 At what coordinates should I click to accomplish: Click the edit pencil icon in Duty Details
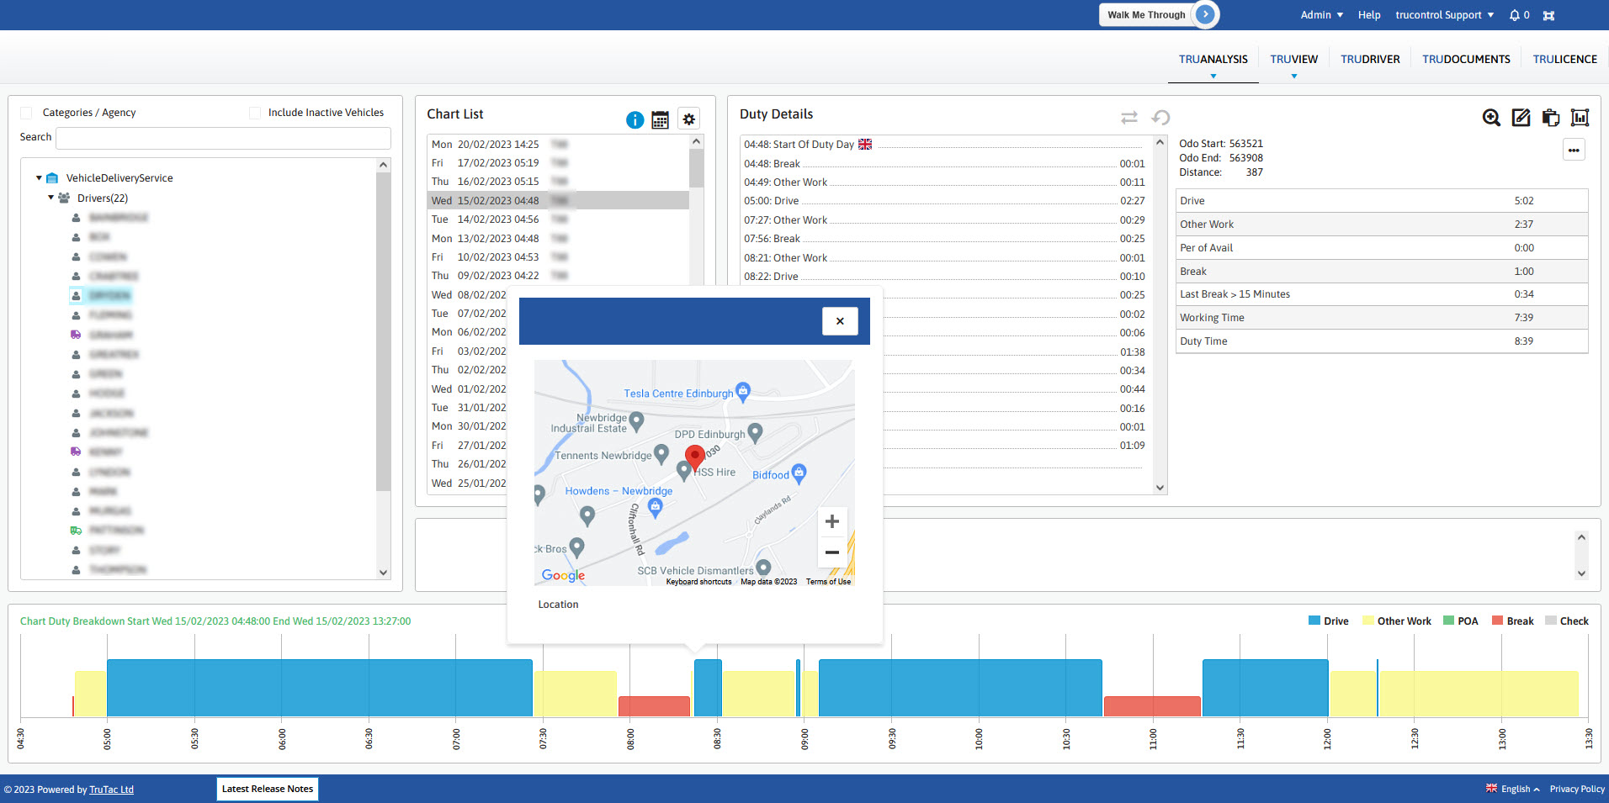[x=1521, y=118]
